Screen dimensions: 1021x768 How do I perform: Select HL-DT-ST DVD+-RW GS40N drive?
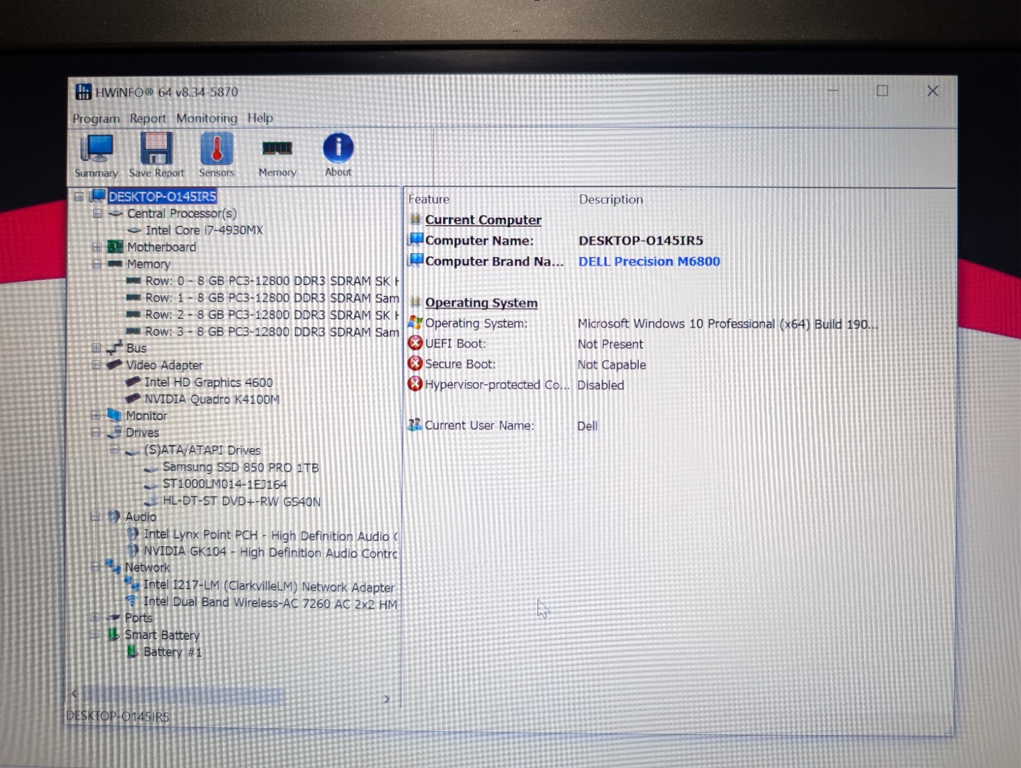pyautogui.click(x=241, y=501)
